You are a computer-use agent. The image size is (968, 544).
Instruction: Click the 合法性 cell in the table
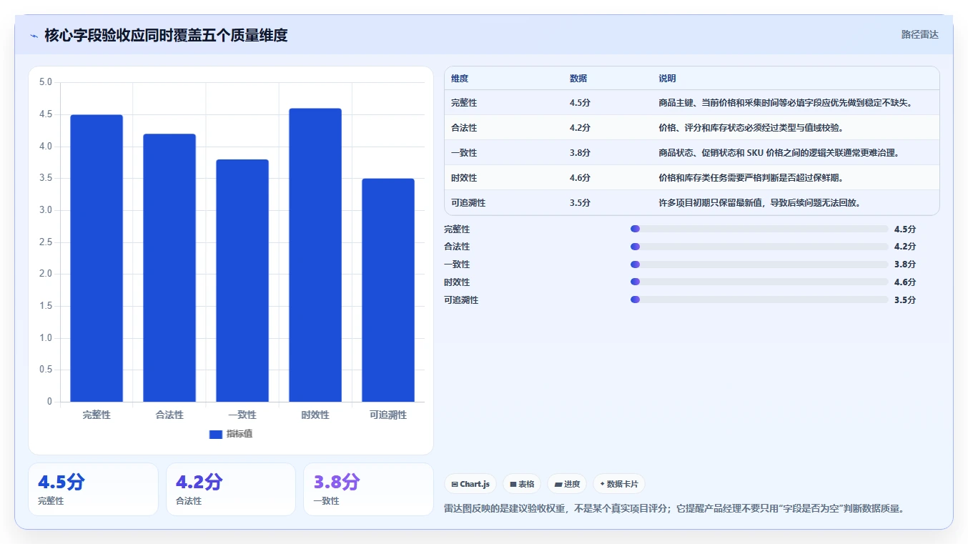click(464, 128)
